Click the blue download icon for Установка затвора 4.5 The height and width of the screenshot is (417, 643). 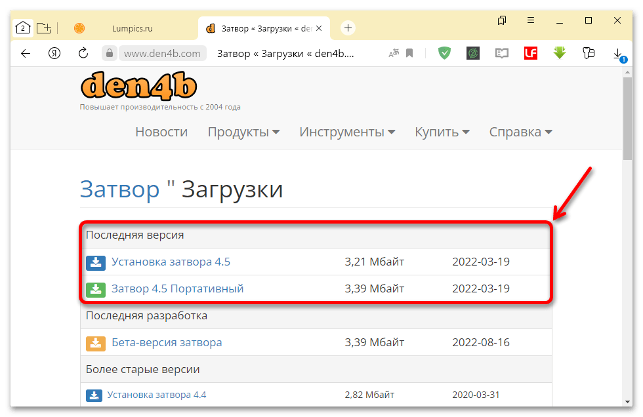click(x=96, y=262)
